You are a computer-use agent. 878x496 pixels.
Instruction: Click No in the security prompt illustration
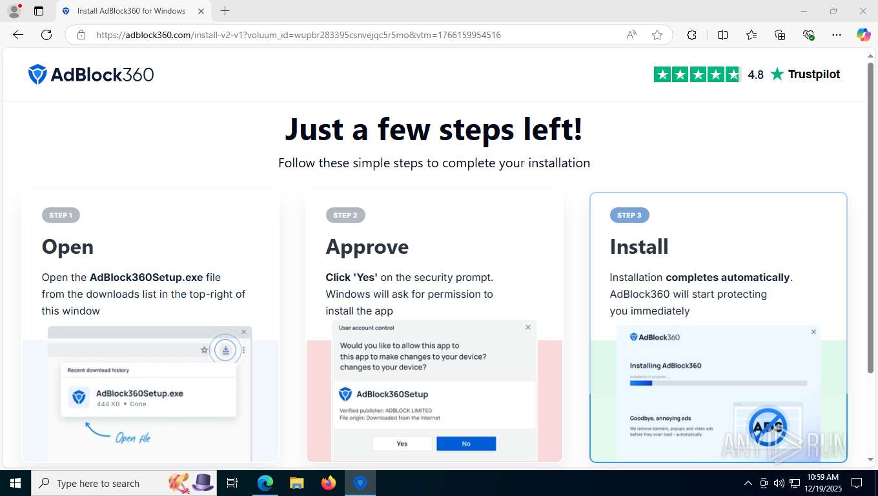point(466,444)
